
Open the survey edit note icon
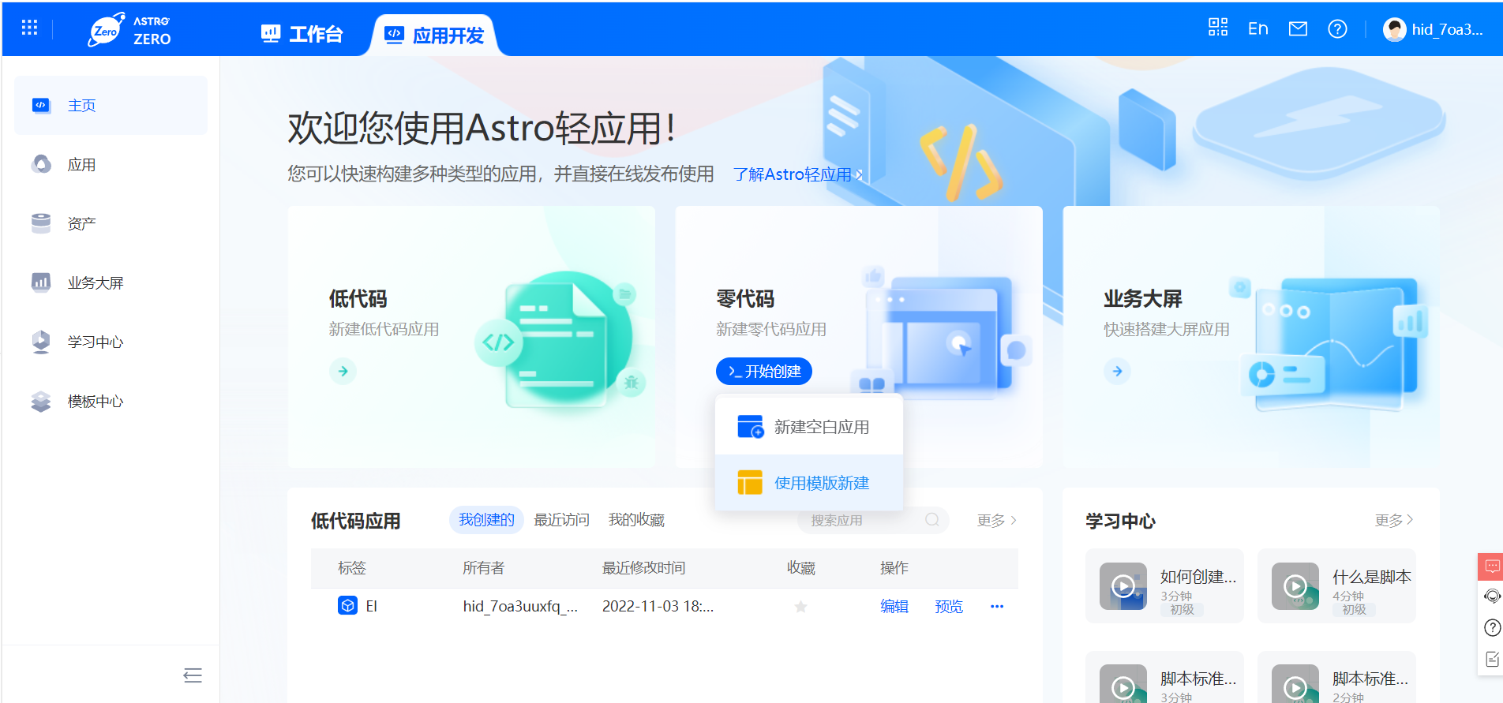point(1492,659)
